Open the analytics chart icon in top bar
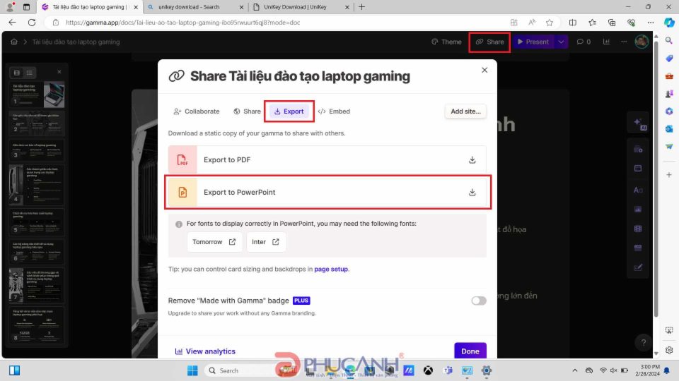The height and width of the screenshot is (381, 679). coord(606,42)
